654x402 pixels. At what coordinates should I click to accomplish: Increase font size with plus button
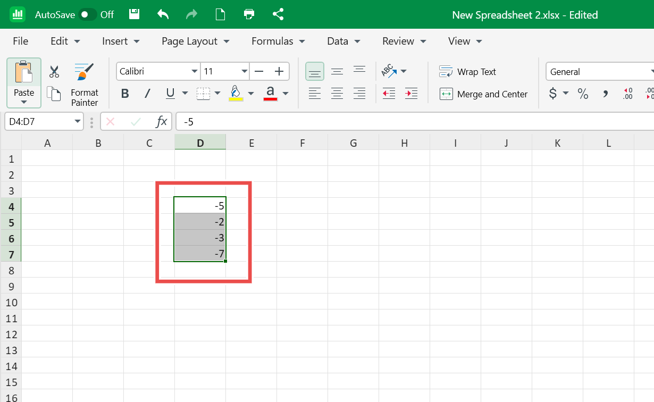[x=279, y=71]
